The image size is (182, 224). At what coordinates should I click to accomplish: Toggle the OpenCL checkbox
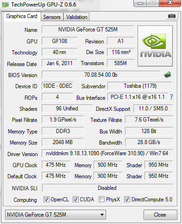46,200
